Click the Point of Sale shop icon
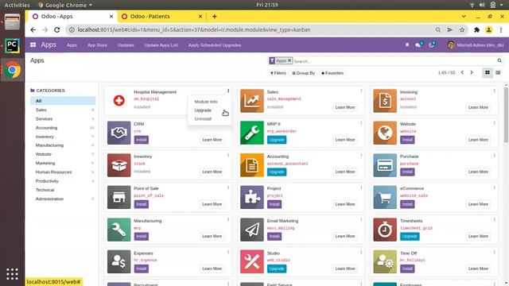The image size is (509, 286). [119, 197]
